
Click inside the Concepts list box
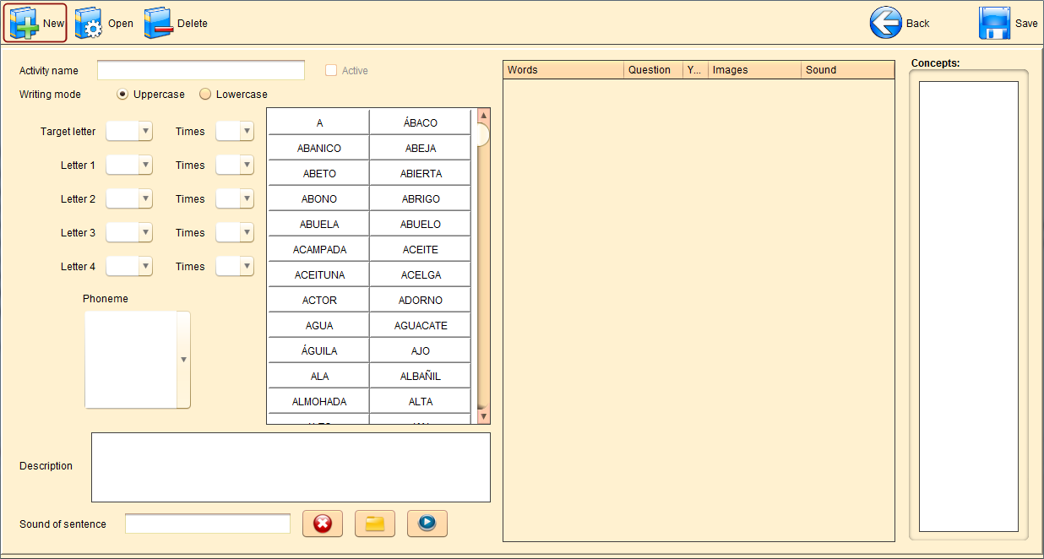[x=968, y=306]
